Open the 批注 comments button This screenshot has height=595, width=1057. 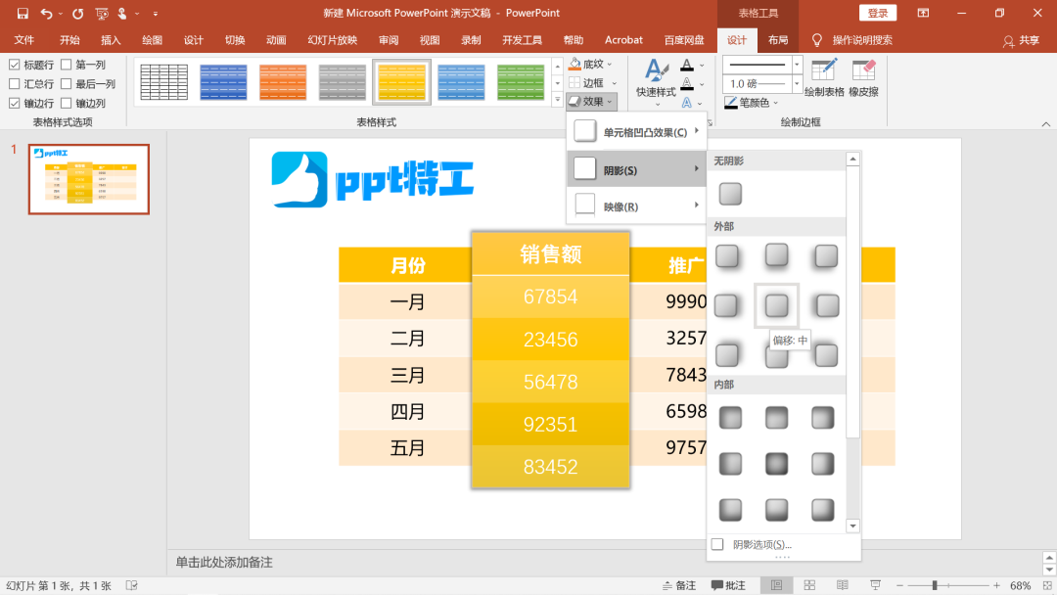pyautogui.click(x=729, y=585)
